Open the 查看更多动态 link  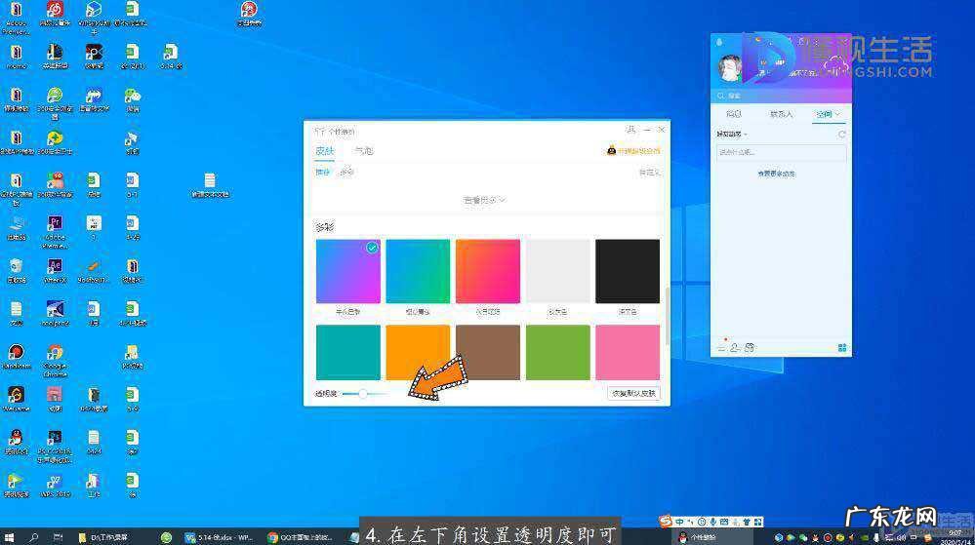click(x=776, y=174)
